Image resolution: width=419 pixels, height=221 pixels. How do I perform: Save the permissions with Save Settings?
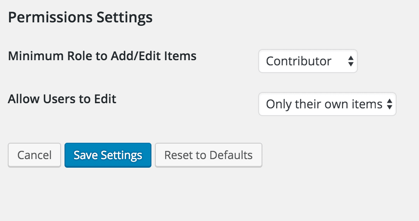(108, 155)
